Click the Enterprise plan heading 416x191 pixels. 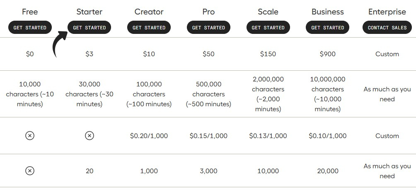[387, 12]
